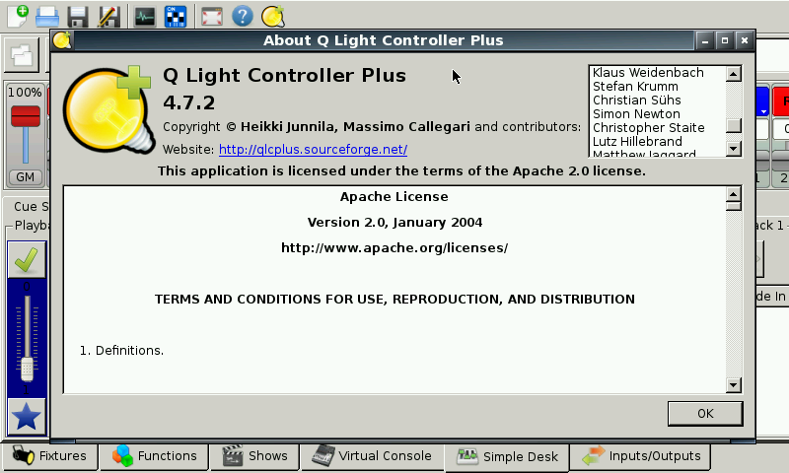The width and height of the screenshot is (789, 473).
Task: Select Christian Sühs in contributors list
Action: point(636,101)
